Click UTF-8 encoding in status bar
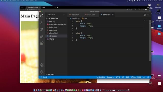This screenshot has width=163, height=92. 118,77
